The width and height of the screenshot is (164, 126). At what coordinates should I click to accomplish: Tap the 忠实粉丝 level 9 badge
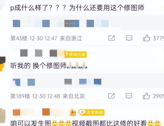point(91,112)
